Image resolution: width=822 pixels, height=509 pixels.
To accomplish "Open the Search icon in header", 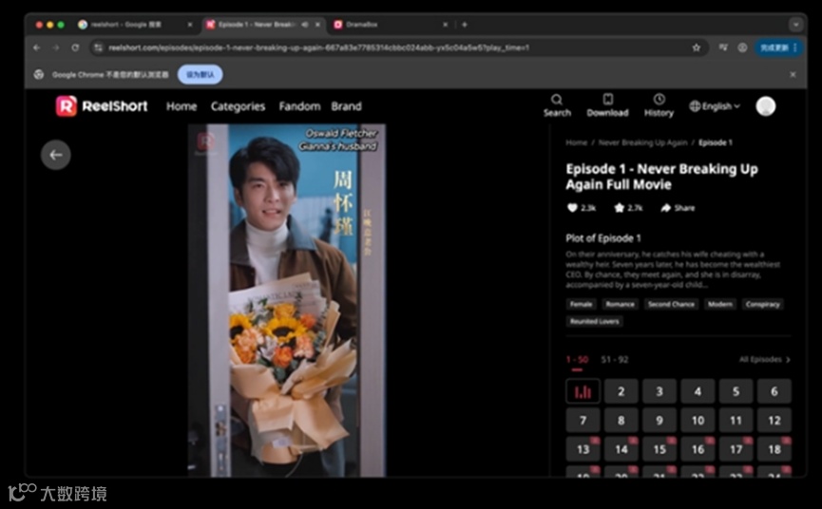I will pyautogui.click(x=557, y=105).
